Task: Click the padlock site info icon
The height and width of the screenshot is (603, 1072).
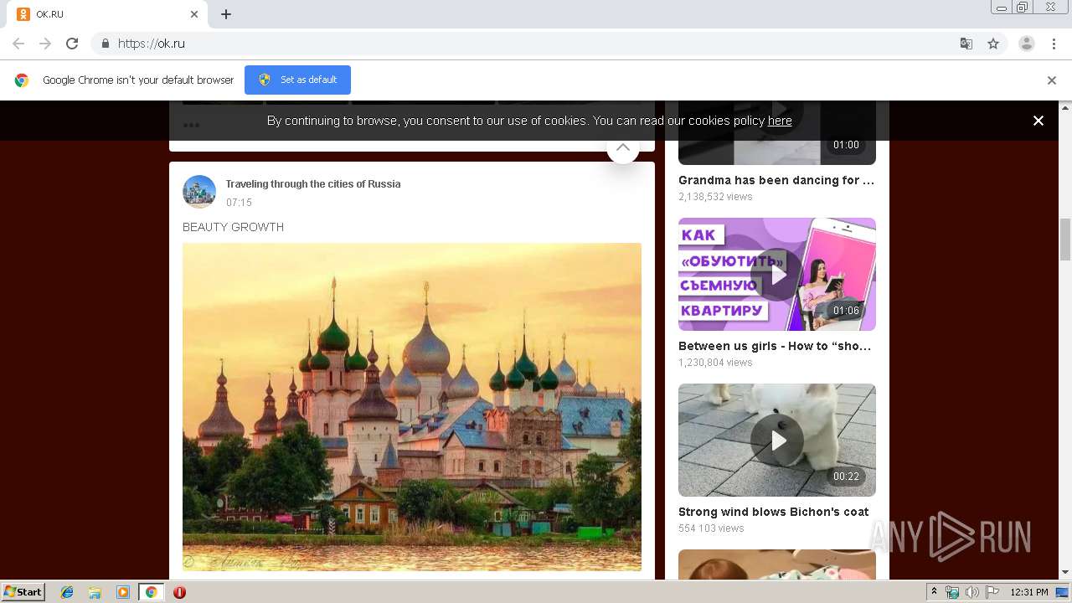Action: click(x=105, y=44)
